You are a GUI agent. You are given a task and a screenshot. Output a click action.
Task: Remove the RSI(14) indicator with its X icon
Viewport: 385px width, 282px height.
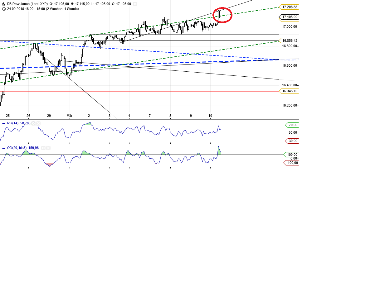pyautogui.click(x=38, y=123)
